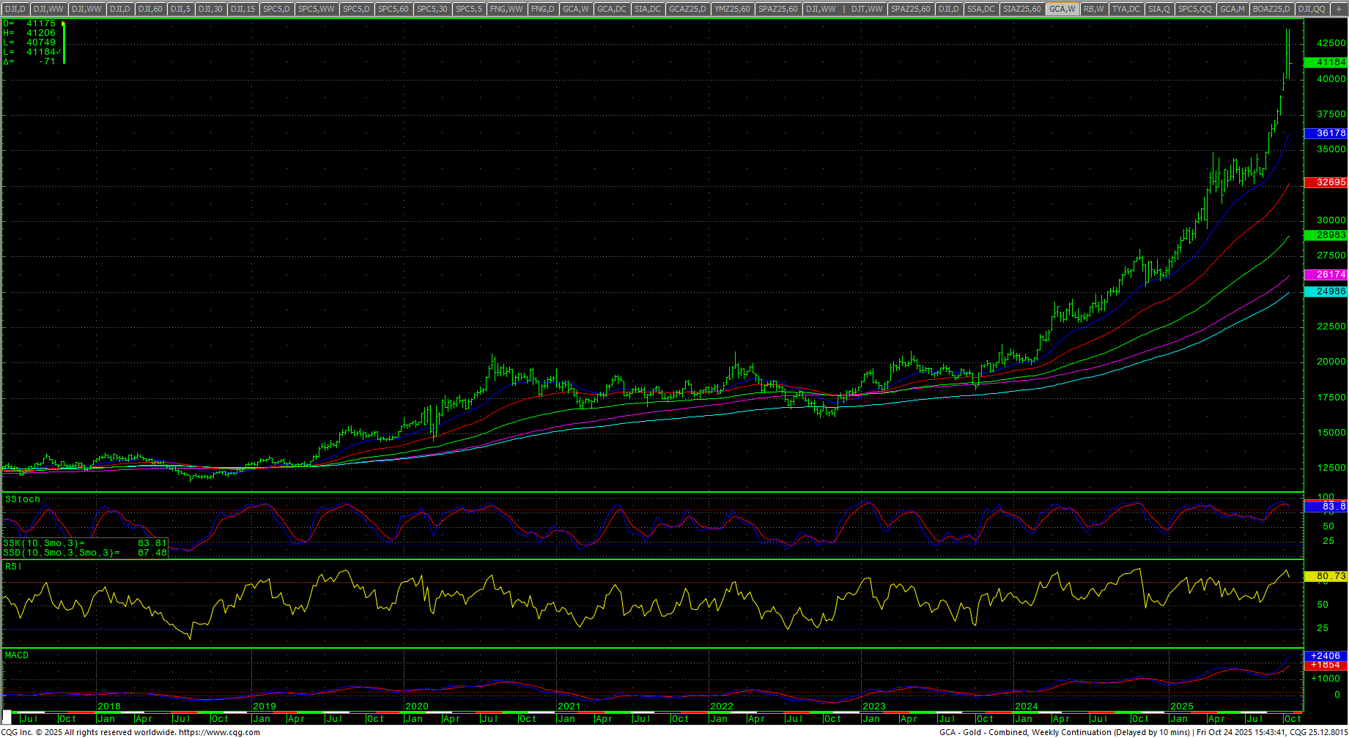This screenshot has height=738, width=1349.
Task: Add a new chart tab with plus button
Action: pos(1338,9)
